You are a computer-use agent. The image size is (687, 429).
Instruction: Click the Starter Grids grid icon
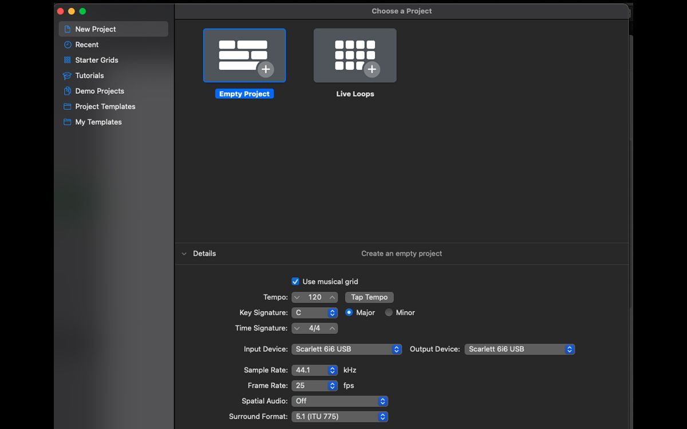[67, 59]
